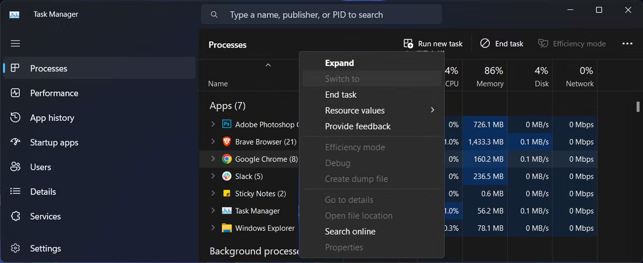Click Efficiency mode in context menu

coord(372,147)
